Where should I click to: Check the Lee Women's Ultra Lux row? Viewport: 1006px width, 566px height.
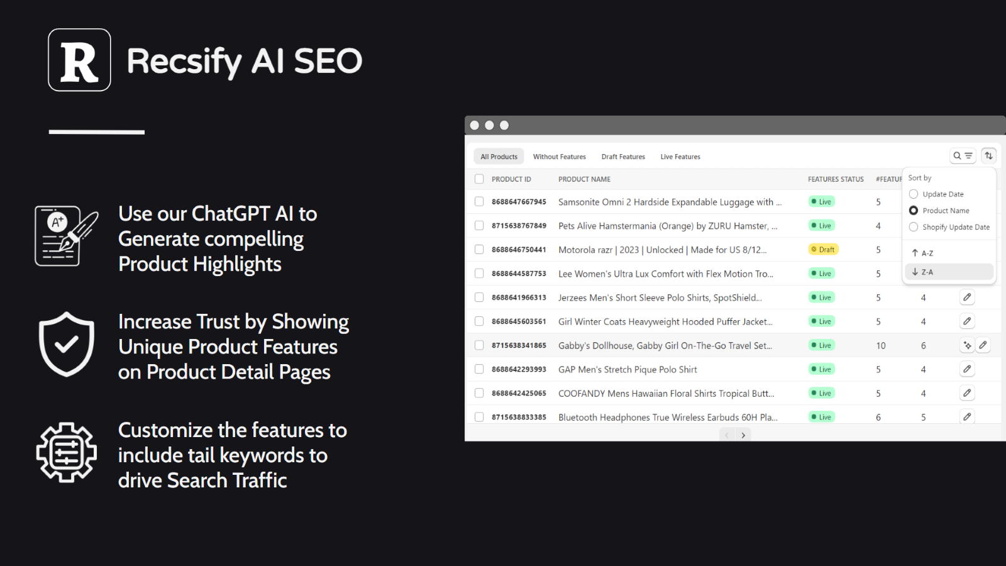click(479, 274)
